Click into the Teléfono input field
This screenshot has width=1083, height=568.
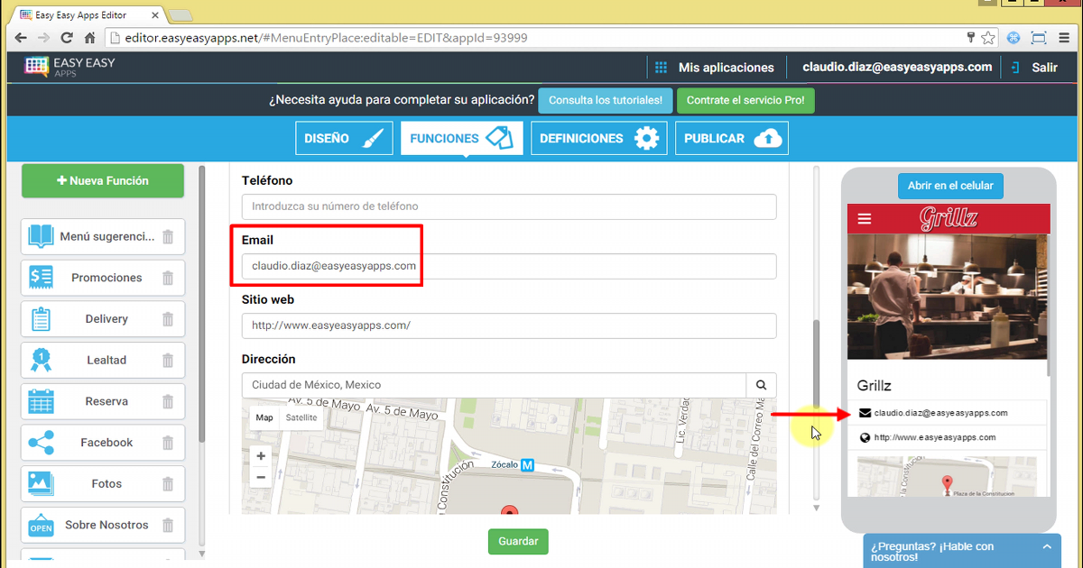pyautogui.click(x=509, y=206)
